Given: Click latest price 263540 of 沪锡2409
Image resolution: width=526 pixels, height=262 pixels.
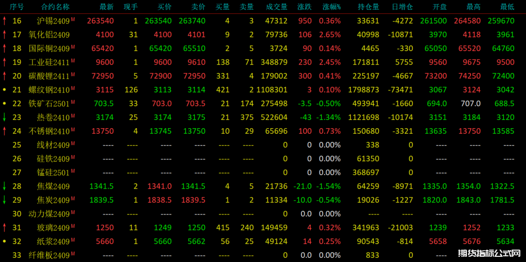Looking at the screenshot, I should pyautogui.click(x=100, y=21).
